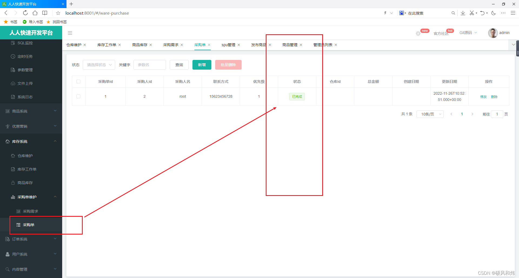The image size is (519, 278).
Task: Click the page jump number input
Action: point(497,114)
